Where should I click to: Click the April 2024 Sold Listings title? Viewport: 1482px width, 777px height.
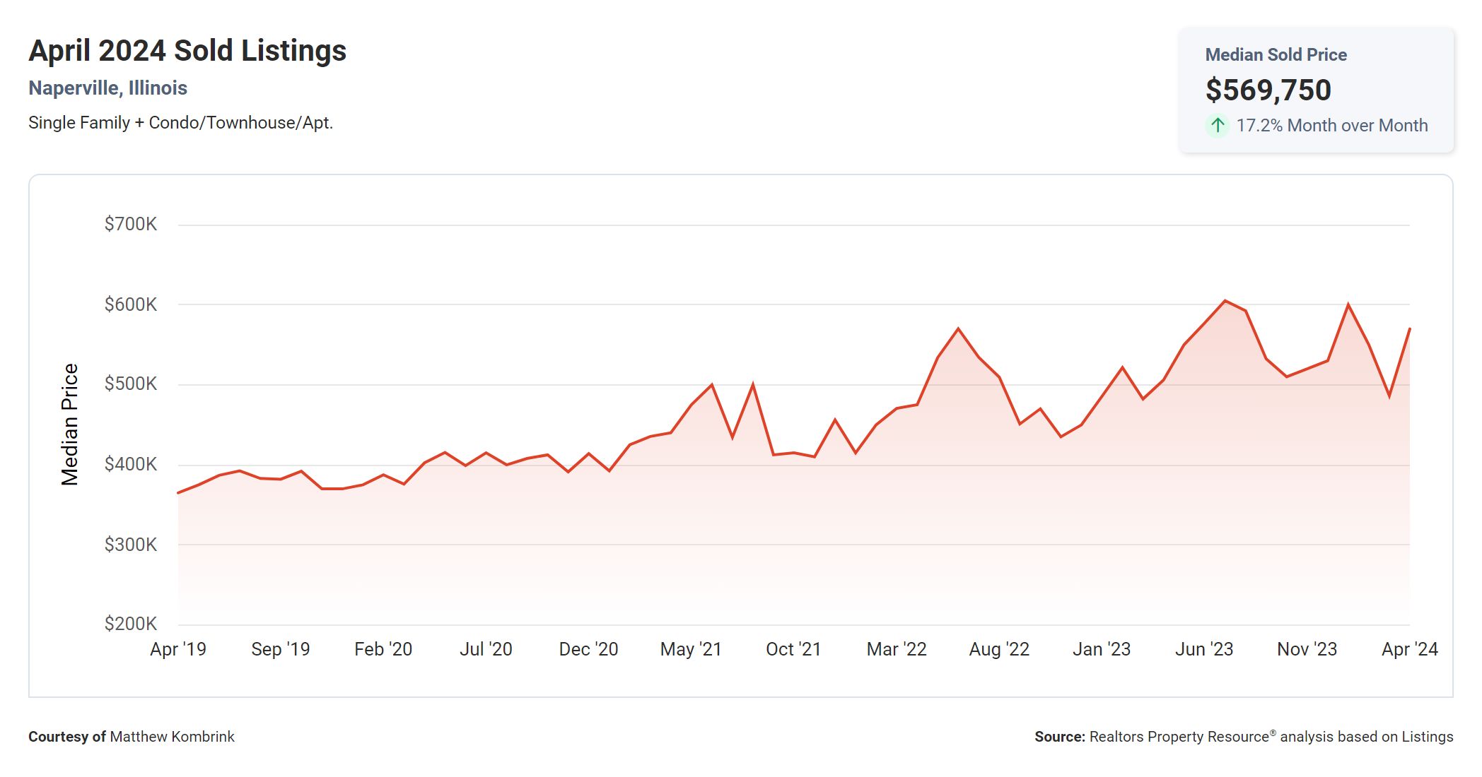coord(187,51)
